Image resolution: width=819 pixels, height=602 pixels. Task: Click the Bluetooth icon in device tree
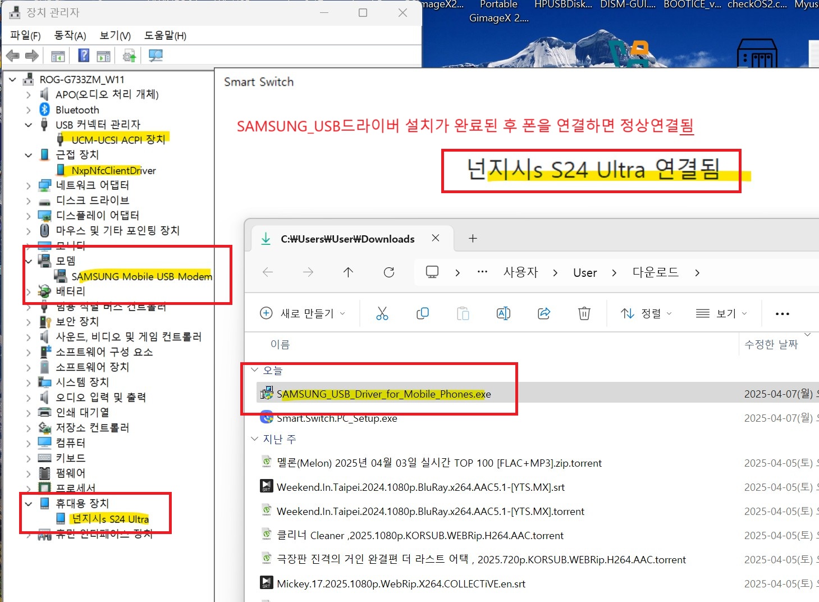click(44, 110)
